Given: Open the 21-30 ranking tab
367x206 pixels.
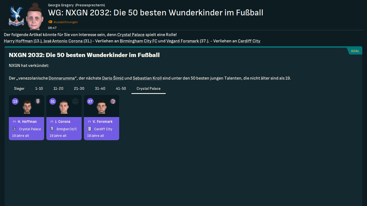Looking at the screenshot, I should coord(79,88).
